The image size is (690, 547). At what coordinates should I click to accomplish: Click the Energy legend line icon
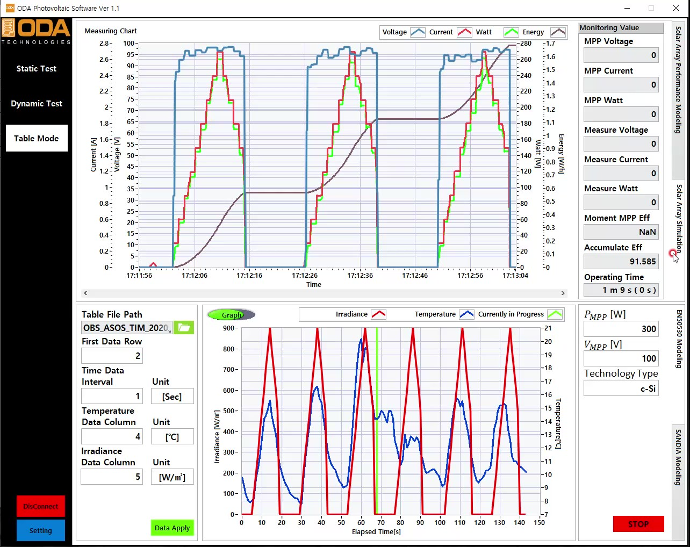point(558,32)
